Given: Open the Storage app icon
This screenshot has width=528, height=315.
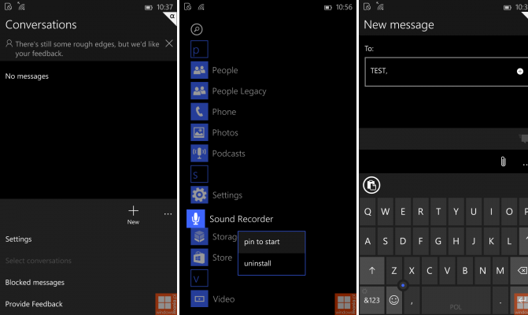Looking at the screenshot, I should pos(199,236).
